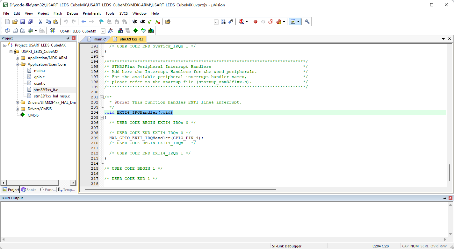
Task: Save the current file via floppy icon
Action: pos(23,22)
